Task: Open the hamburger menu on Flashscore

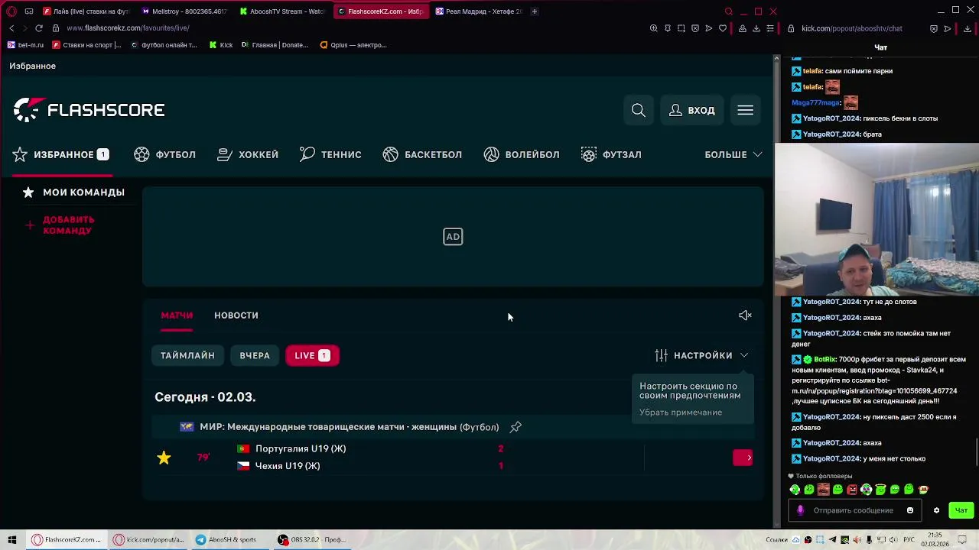Action: click(x=745, y=110)
